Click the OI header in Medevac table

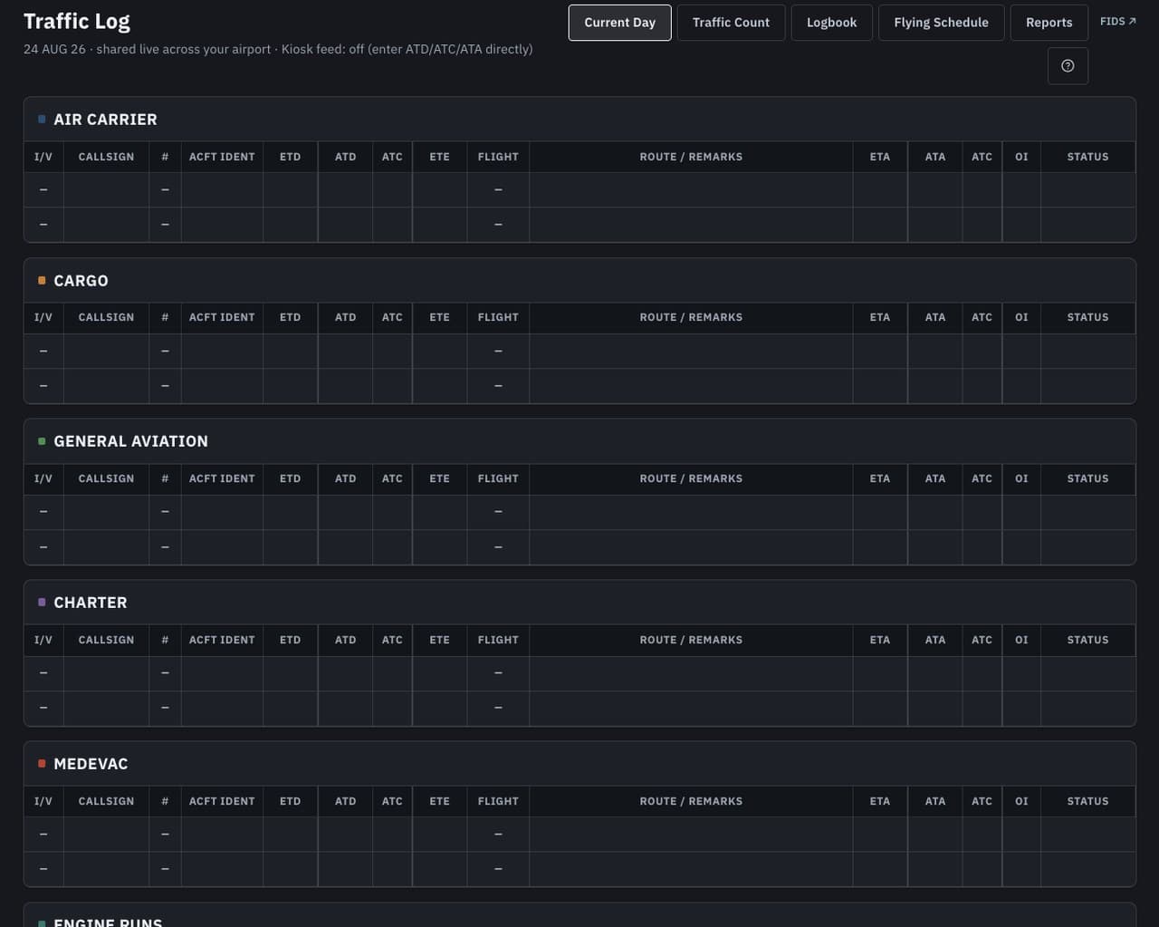[x=1021, y=801]
